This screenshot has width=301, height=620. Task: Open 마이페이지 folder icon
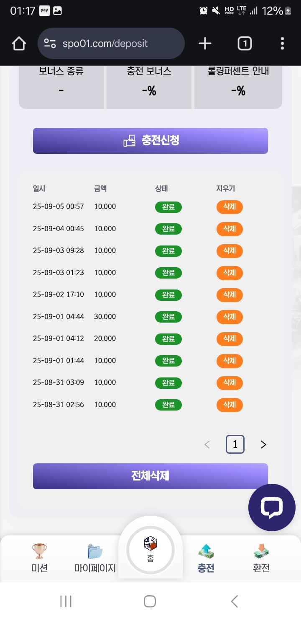coord(95,551)
